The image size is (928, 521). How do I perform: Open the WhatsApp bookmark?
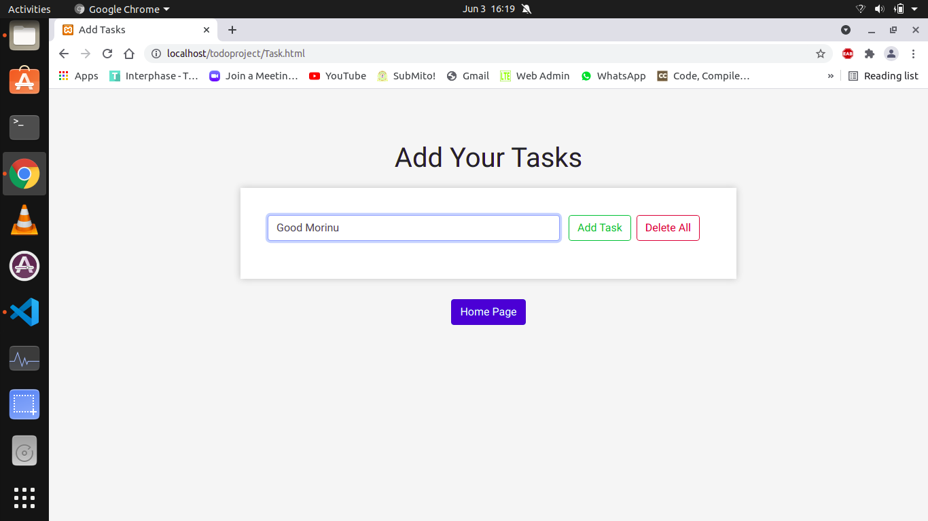(613, 76)
